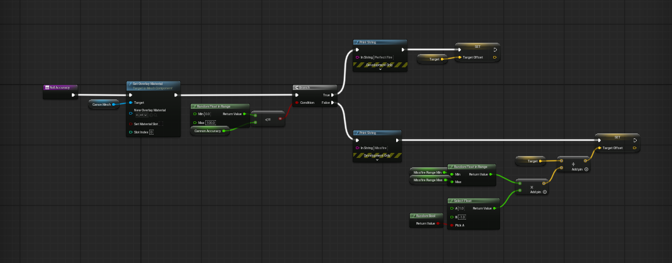Screen dimensions: 672x263
Task: Click Set Overlay Material execution input pin
Action: tap(131, 95)
